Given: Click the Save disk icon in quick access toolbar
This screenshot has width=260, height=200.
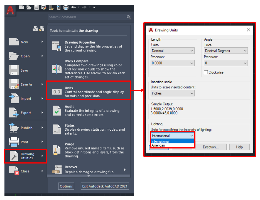Looking at the screenshot, I should 36,7.
